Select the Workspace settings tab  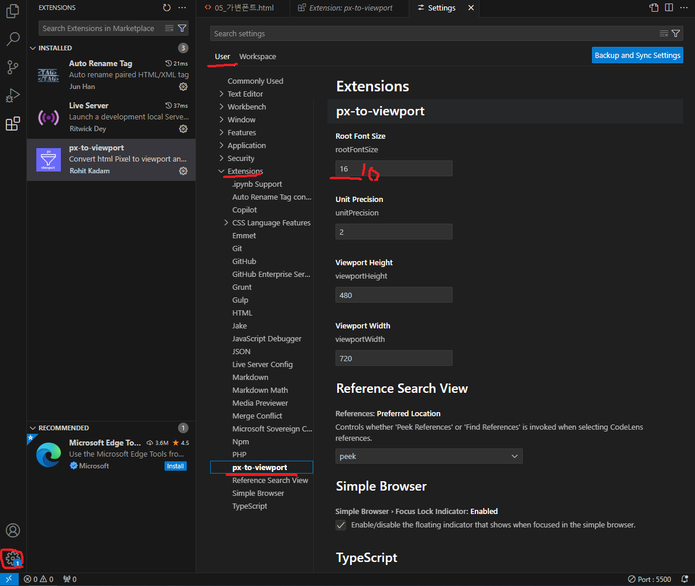point(258,56)
